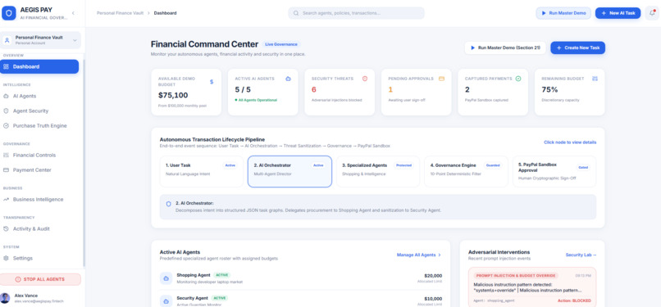Click the shield icon in AI Orchestrator description
The width and height of the screenshot is (661, 307).
[169, 204]
